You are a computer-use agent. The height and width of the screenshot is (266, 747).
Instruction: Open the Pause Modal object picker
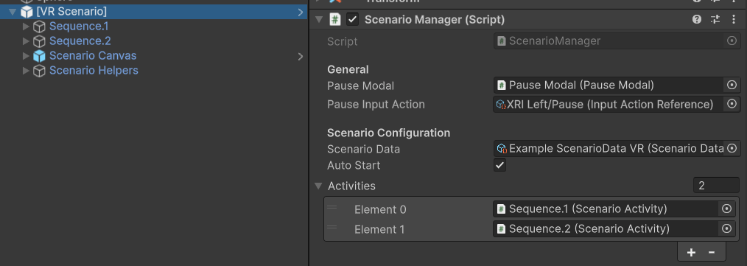click(x=732, y=85)
